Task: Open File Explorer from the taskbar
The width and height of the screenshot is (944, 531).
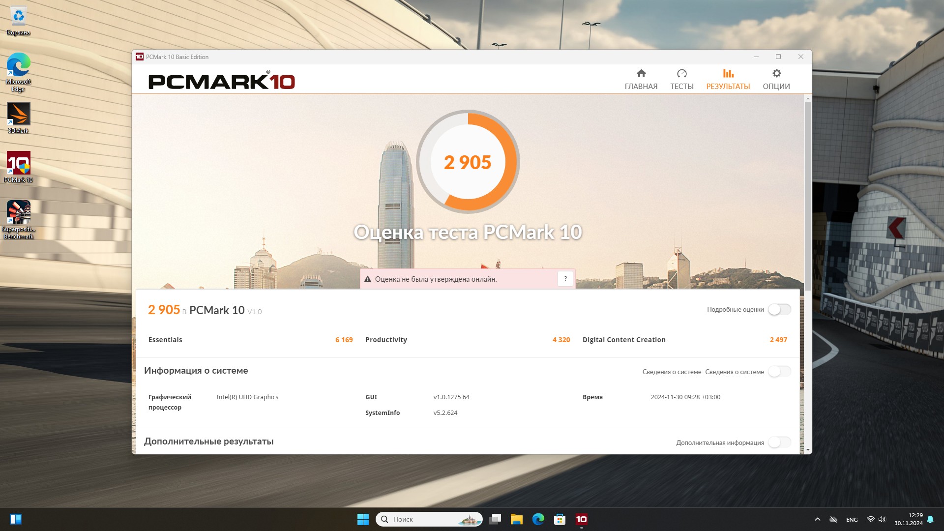Action: pos(516,519)
